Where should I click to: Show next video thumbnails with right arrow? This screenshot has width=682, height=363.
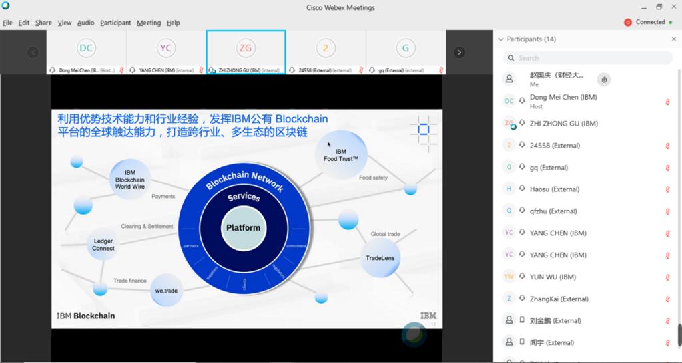(459, 52)
